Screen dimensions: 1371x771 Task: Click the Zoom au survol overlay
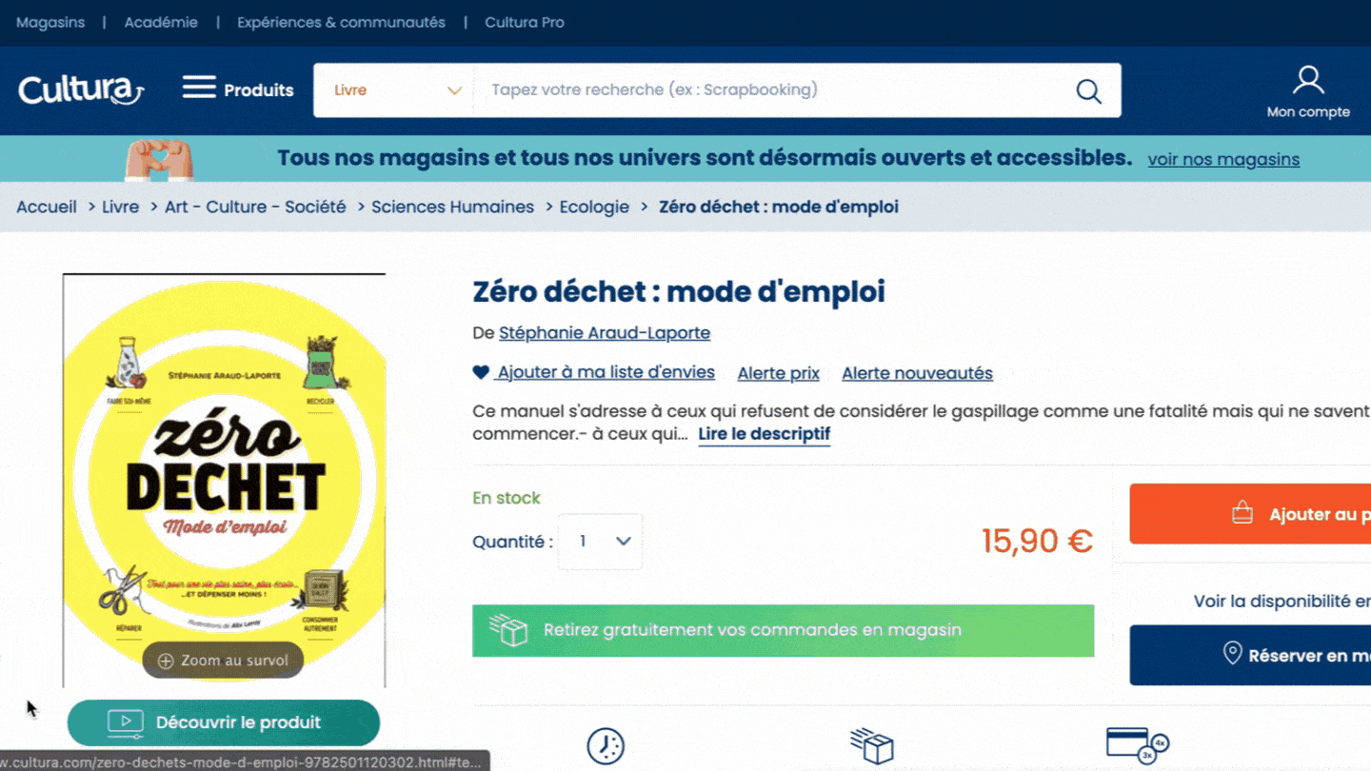(x=223, y=661)
